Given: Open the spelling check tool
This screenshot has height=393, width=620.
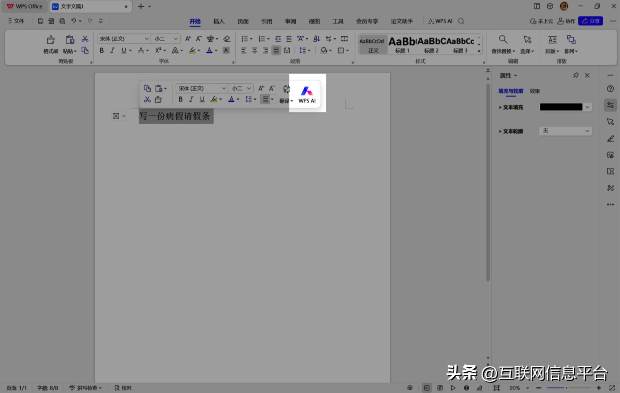Looking at the screenshot, I should [85, 388].
